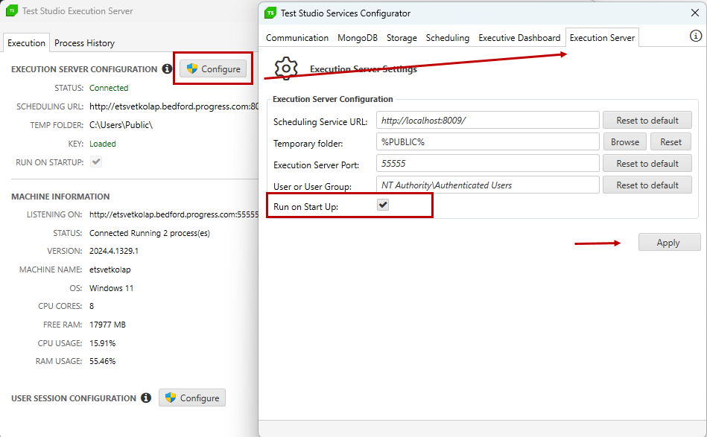The width and height of the screenshot is (707, 437).
Task: Switch to the Execution tab
Action: [26, 42]
